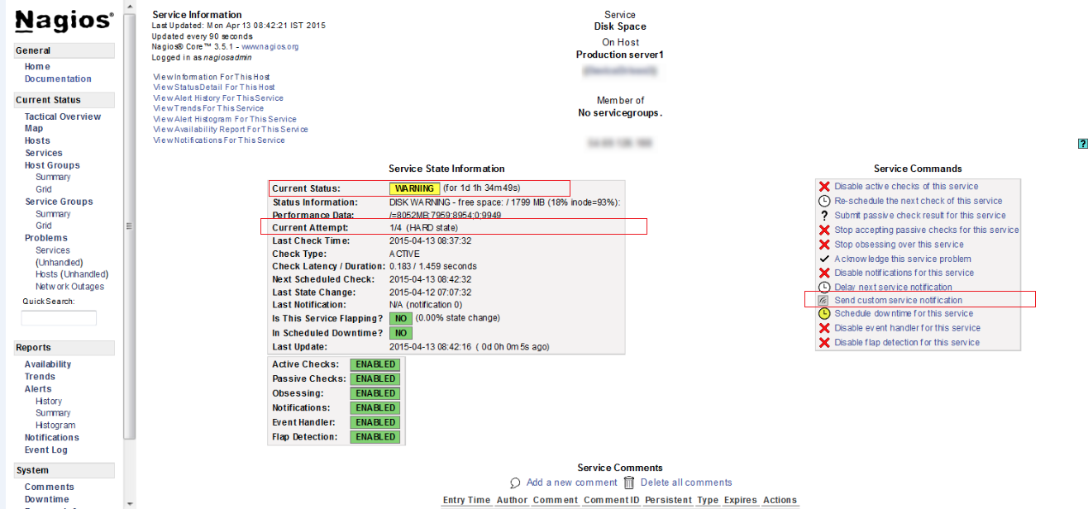Viewport: 1088px width, 509px height.
Task: Click the Quick Search input field
Action: pos(59,318)
